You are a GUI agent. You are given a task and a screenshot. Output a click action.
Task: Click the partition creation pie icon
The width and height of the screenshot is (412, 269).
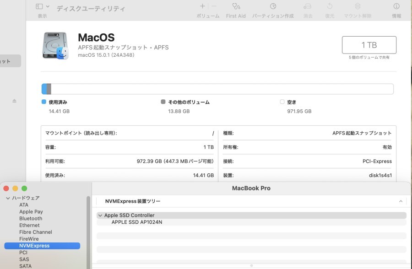(273, 6)
